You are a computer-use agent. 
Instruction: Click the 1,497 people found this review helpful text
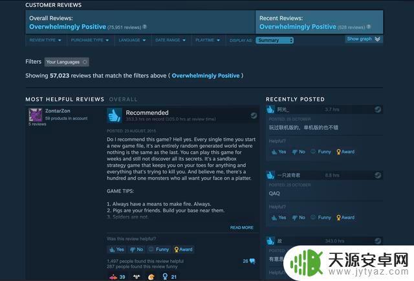click(145, 261)
